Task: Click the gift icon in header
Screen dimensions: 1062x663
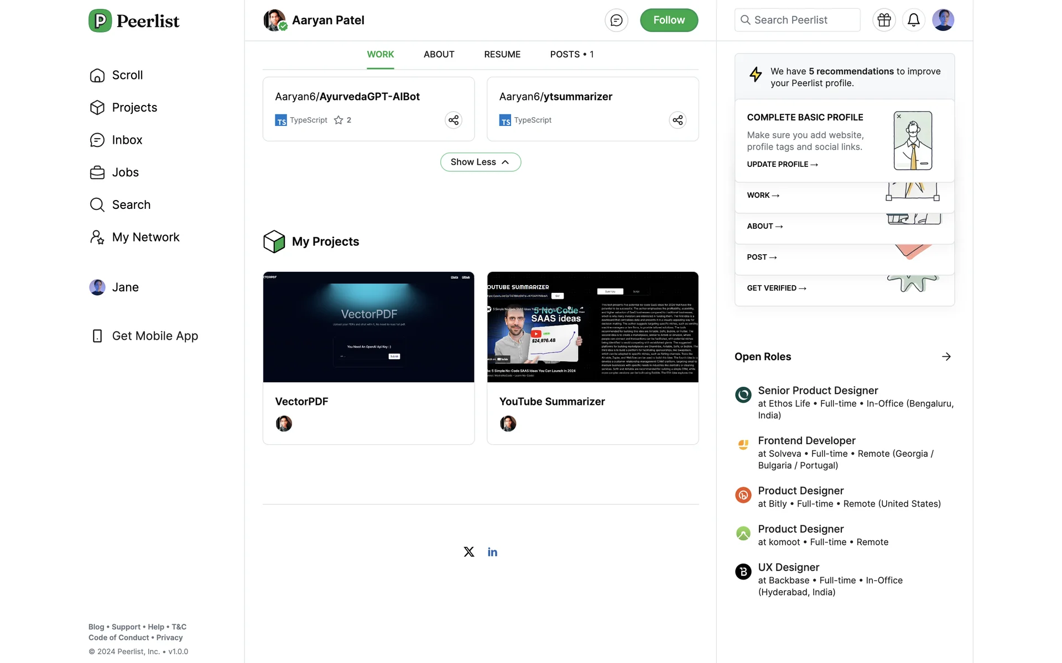Action: [x=884, y=20]
